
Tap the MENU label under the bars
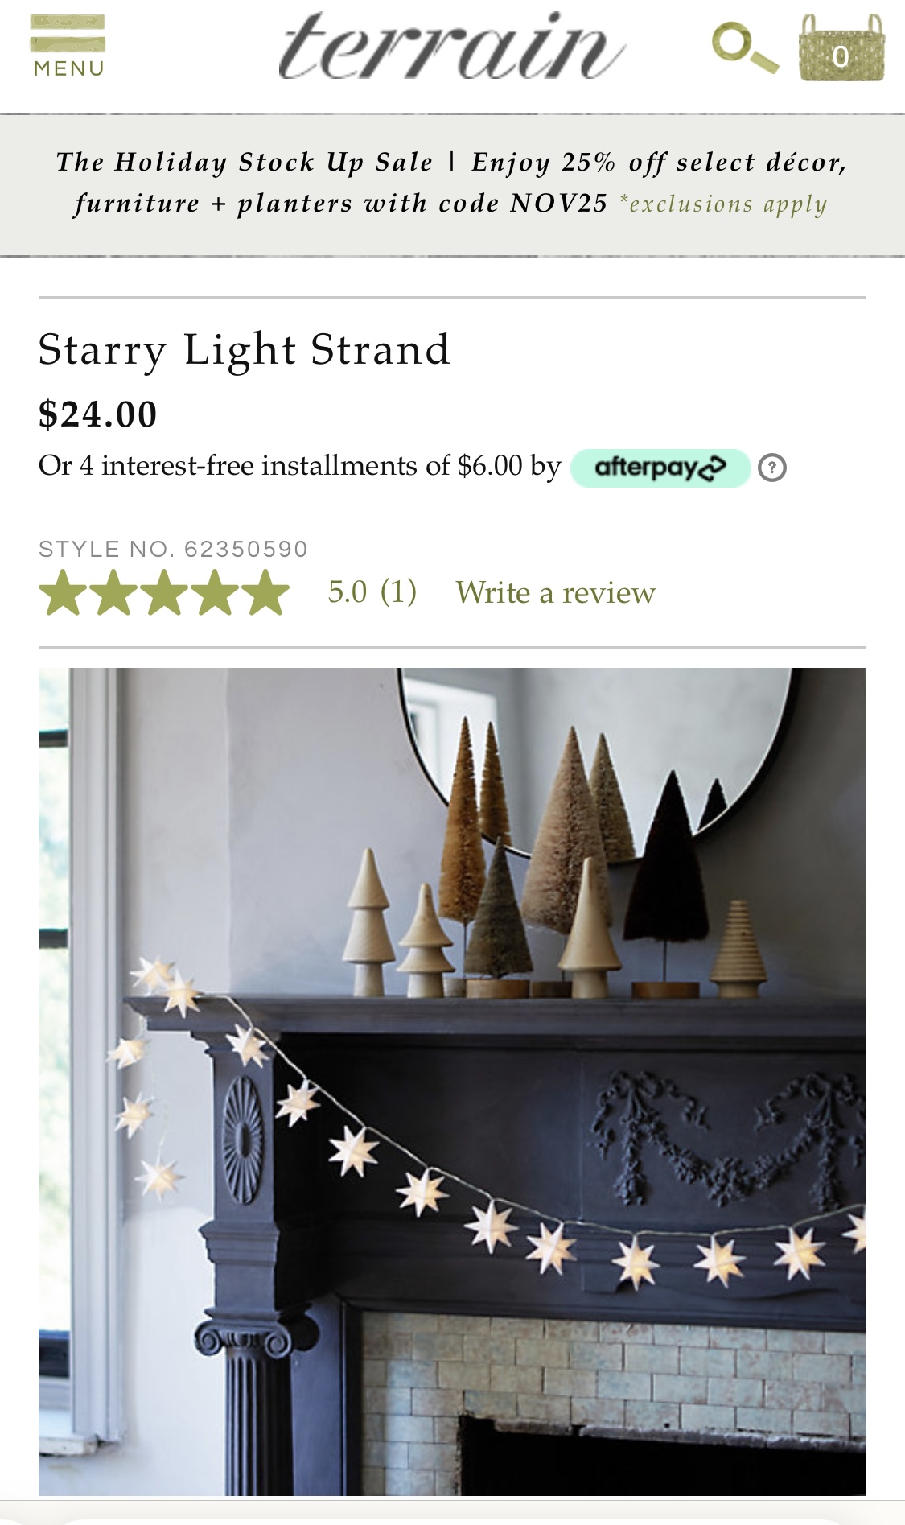coord(68,69)
